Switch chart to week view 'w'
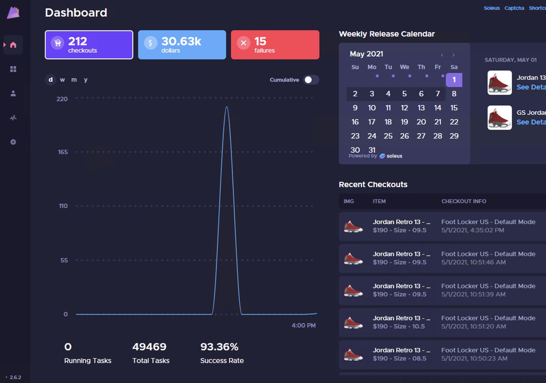 pos(62,80)
